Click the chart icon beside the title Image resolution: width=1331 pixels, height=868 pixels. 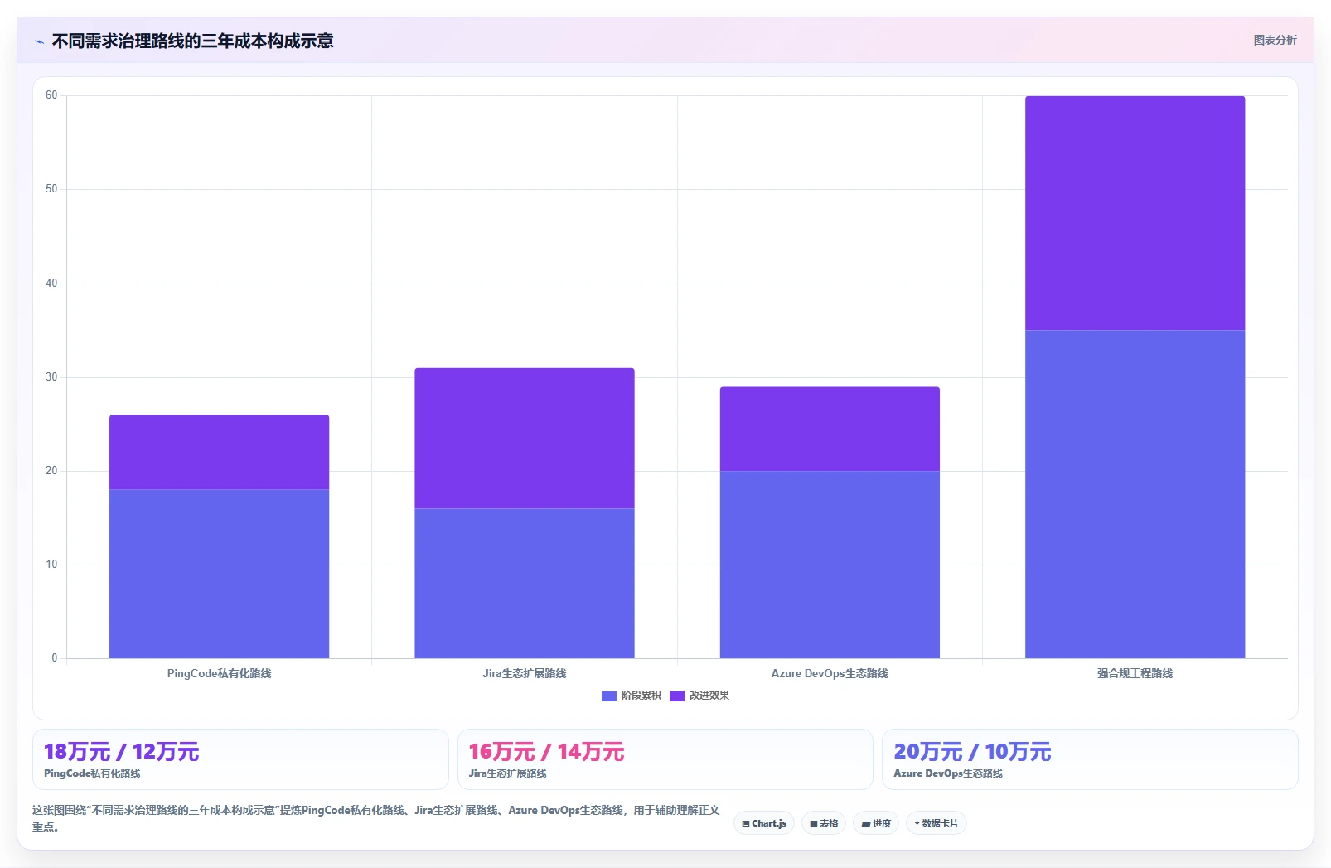click(x=39, y=41)
